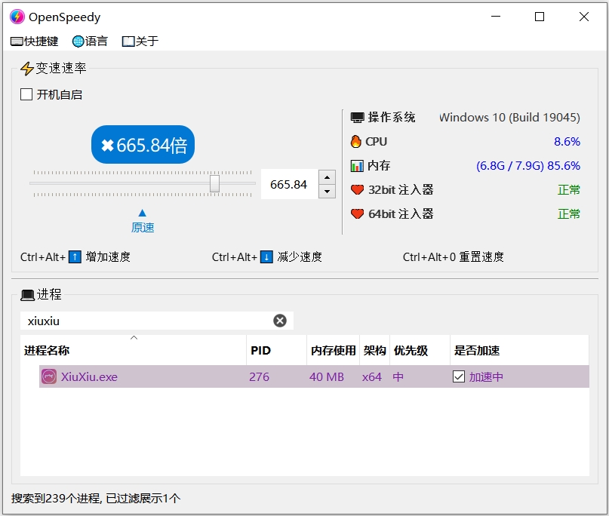Click the speed rate slider handle
The width and height of the screenshot is (609, 516).
[215, 183]
